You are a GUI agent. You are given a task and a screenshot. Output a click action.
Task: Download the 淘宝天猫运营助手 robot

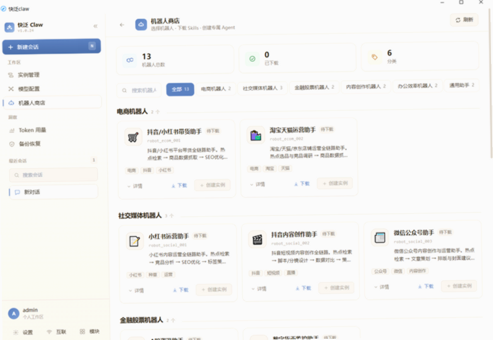coord(302,184)
